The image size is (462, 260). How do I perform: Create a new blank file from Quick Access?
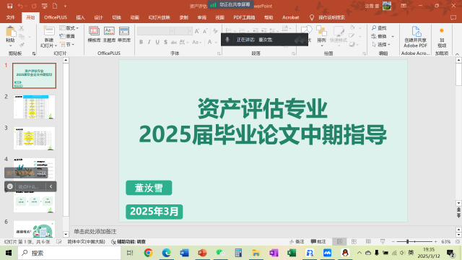[55, 6]
